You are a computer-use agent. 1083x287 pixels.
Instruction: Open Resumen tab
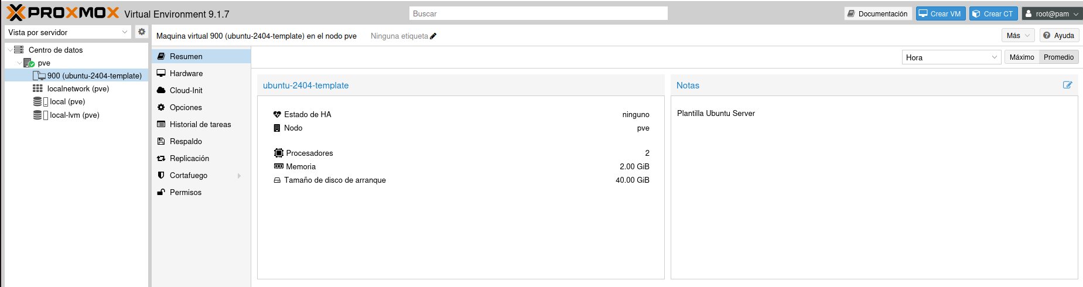point(201,56)
